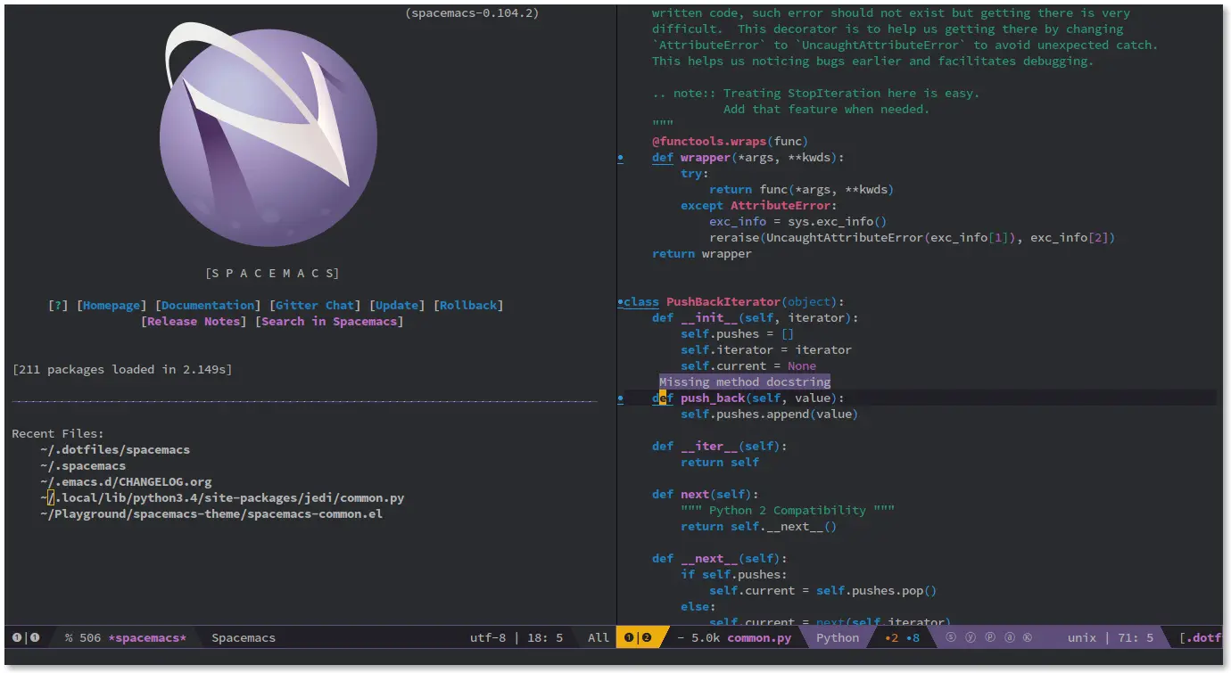
Task: Click the circled 'p' minor mode indicator
Action: [990, 637]
